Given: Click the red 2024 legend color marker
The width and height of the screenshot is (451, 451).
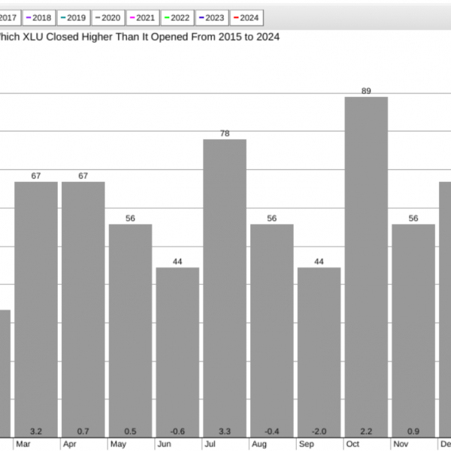Looking at the screenshot, I should click(x=236, y=18).
